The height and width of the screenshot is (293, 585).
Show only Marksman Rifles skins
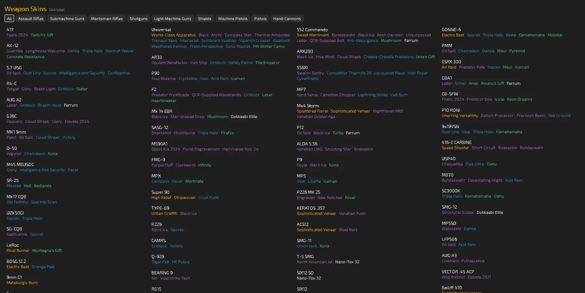coord(107,19)
